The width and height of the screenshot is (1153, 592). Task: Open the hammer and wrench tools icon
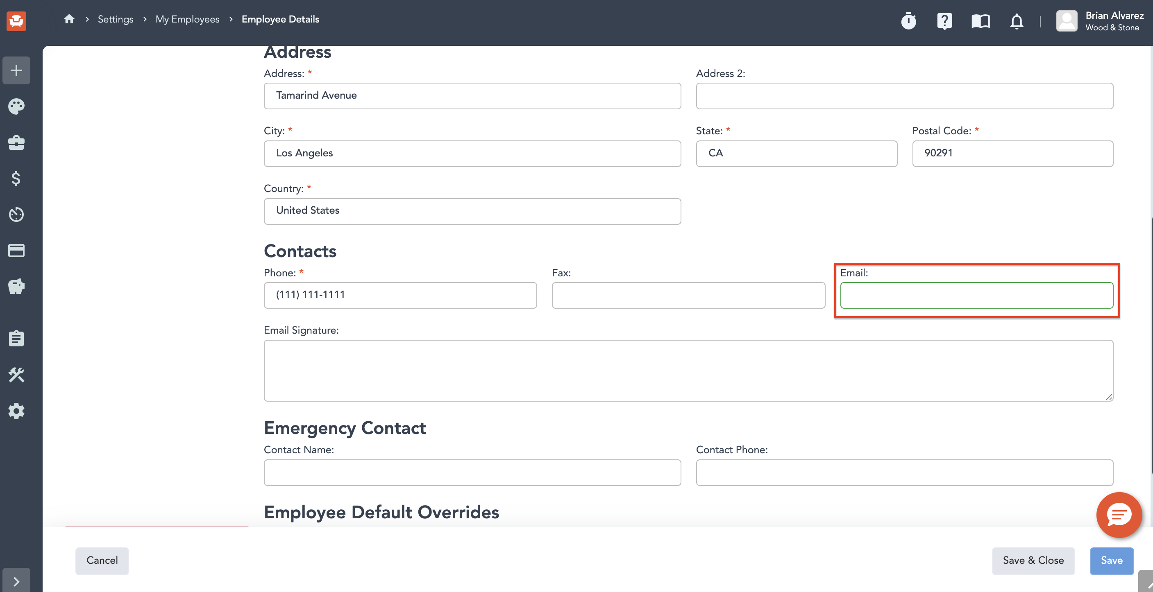coord(16,375)
